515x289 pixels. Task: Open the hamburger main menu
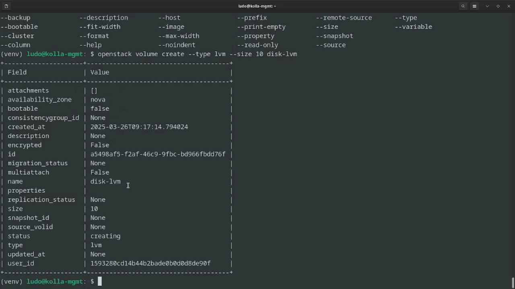point(474,6)
